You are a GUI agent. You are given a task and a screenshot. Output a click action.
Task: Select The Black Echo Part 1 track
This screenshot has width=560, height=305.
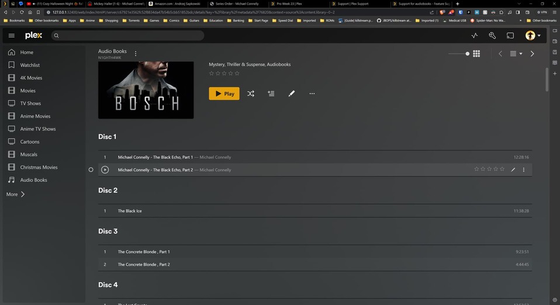point(315,157)
